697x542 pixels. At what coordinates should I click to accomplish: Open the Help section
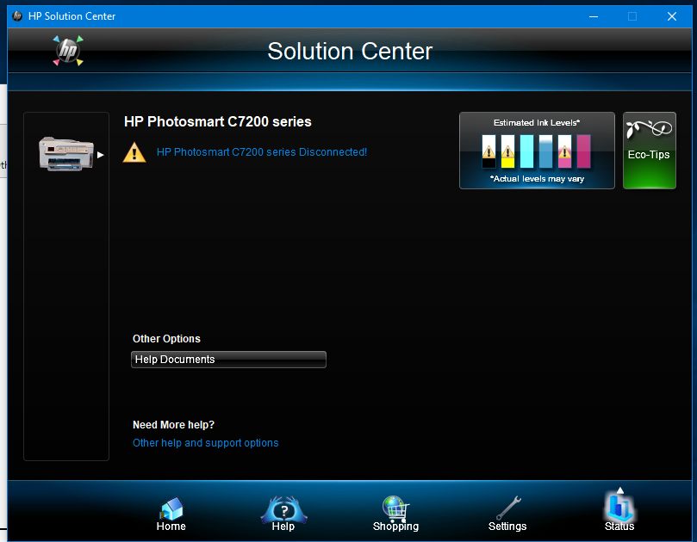(283, 514)
